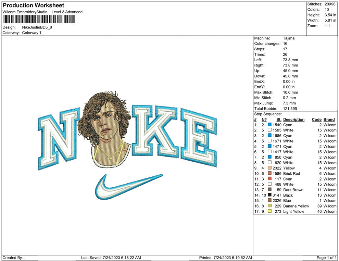
Task: Click the Stitches value 20998
Action: click(330, 4)
